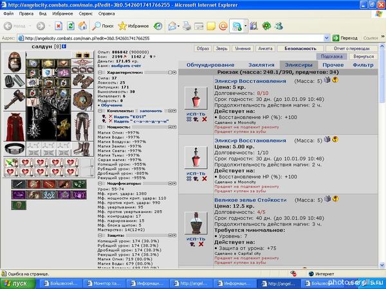Switch to the Обмундирование tab
386x289 pixels.
(210, 65)
